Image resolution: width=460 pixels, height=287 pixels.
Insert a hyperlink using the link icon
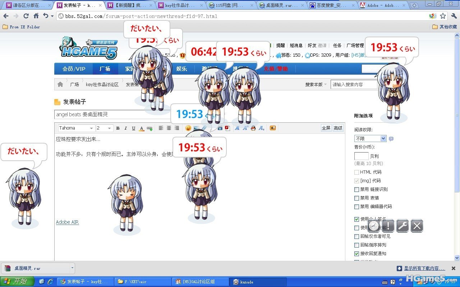tap(149, 128)
